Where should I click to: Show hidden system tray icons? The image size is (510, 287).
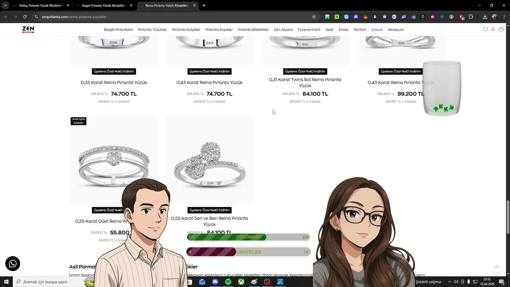click(449, 282)
